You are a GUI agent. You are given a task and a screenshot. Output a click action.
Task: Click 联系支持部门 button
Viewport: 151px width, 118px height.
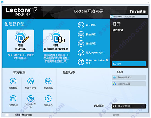129,106
